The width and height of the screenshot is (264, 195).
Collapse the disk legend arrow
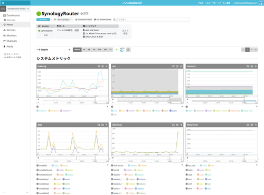108,165
